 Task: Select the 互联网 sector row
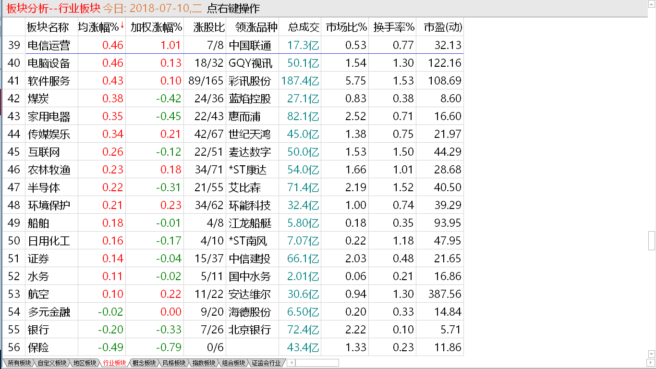tap(233, 152)
